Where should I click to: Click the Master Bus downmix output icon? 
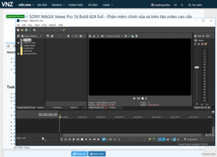(199, 36)
